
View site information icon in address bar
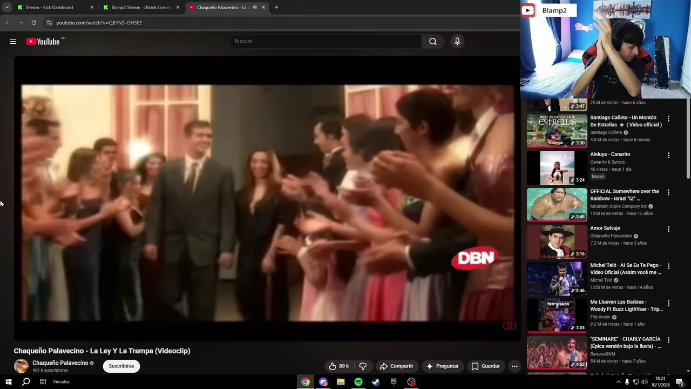(49, 23)
